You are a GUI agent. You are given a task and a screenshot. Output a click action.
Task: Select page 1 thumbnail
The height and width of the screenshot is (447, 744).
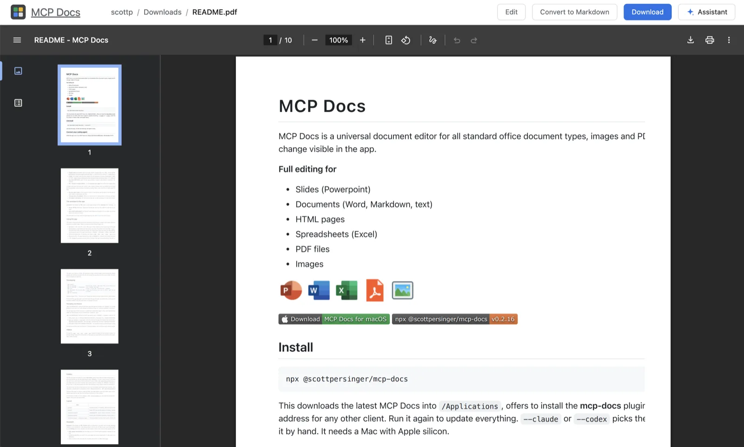[x=90, y=105]
